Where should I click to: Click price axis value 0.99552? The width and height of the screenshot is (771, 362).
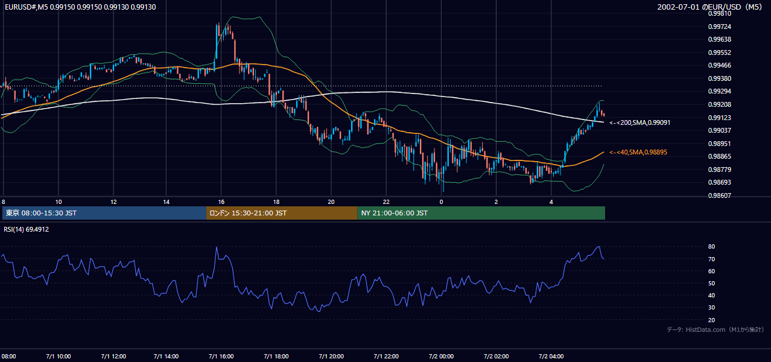719,52
